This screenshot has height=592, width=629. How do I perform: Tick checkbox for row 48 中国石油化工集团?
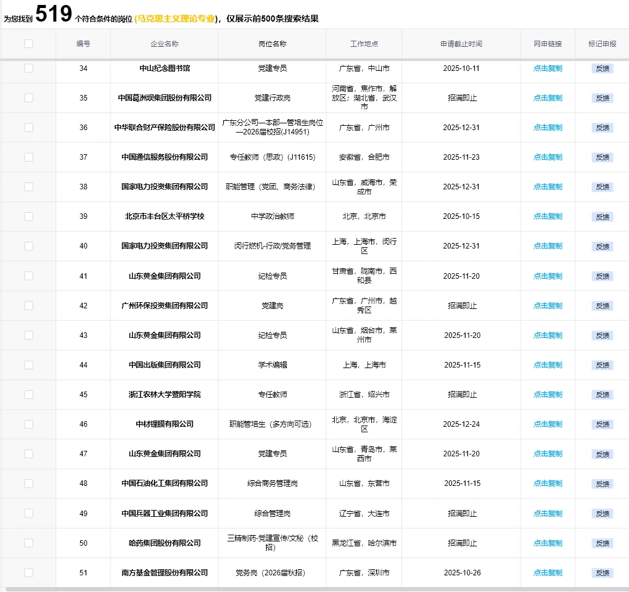pos(28,483)
